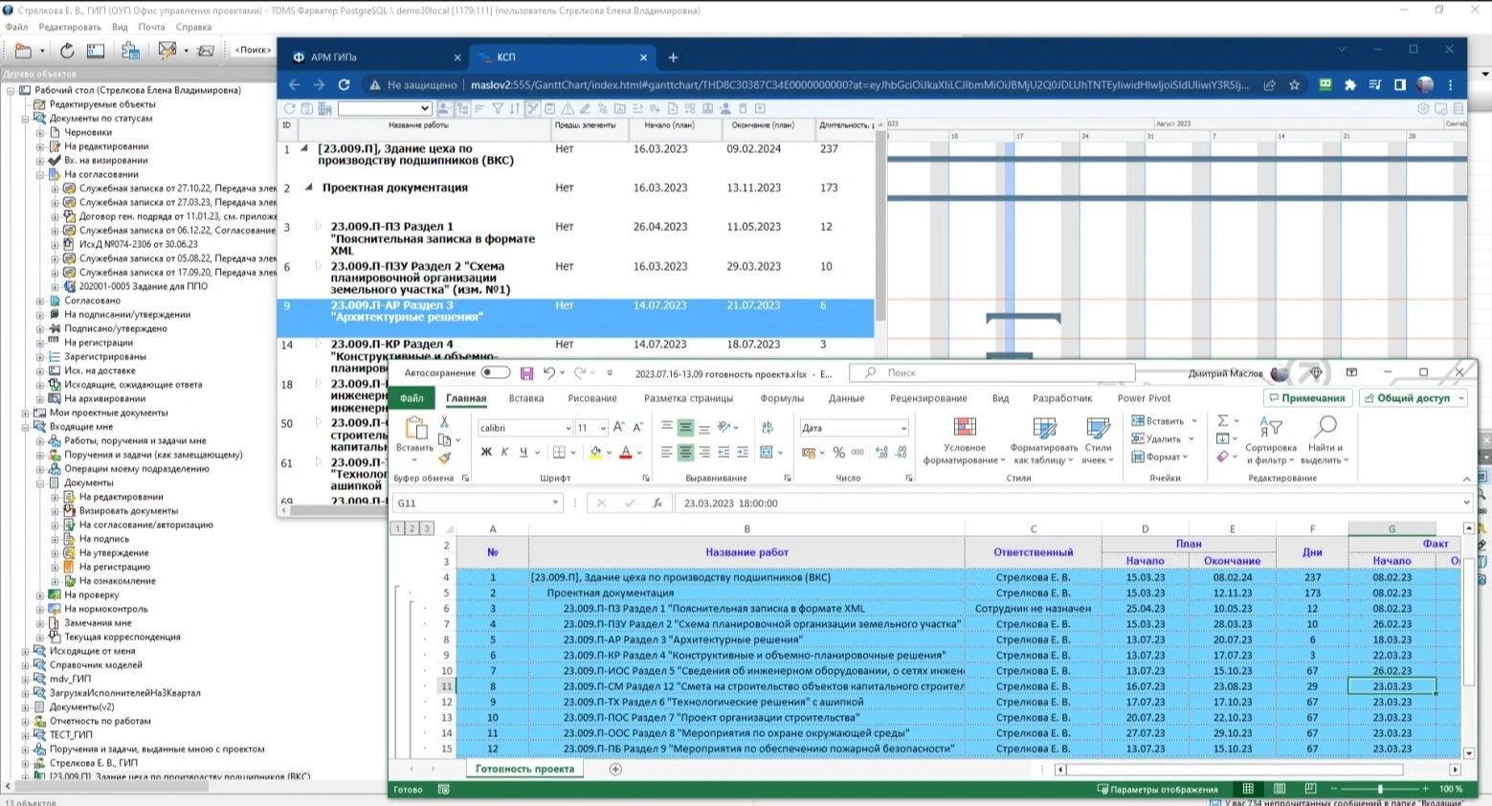Click the percent style icon
The image size is (1492, 806).
pos(838,453)
